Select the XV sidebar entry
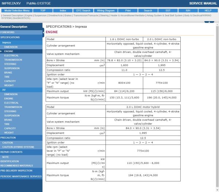This screenshot has width=219, height=192. pyautogui.click(x=21, y=90)
